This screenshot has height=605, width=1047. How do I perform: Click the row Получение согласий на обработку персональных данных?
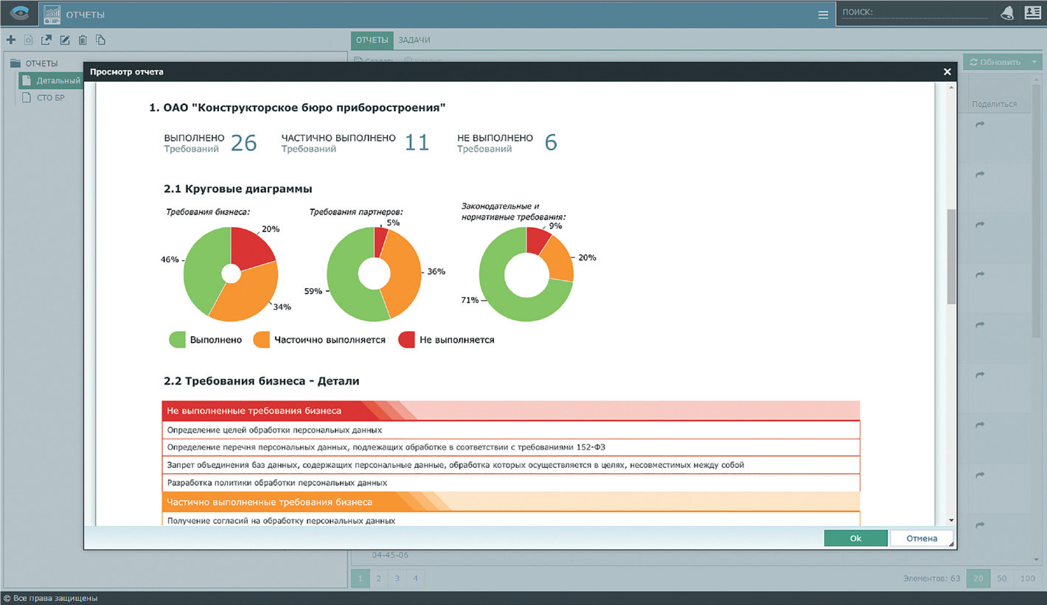click(x=510, y=520)
